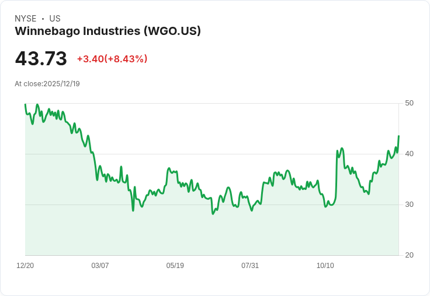Click the US market label
Screen dimensions: 430x296
click(x=55, y=19)
